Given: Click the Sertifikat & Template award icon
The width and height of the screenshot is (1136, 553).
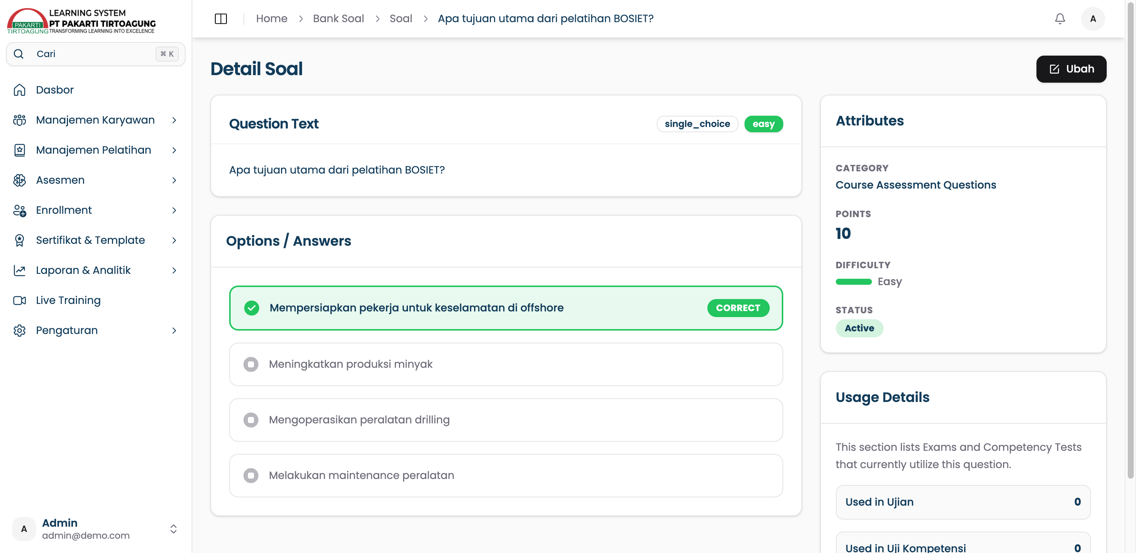Looking at the screenshot, I should pos(20,240).
